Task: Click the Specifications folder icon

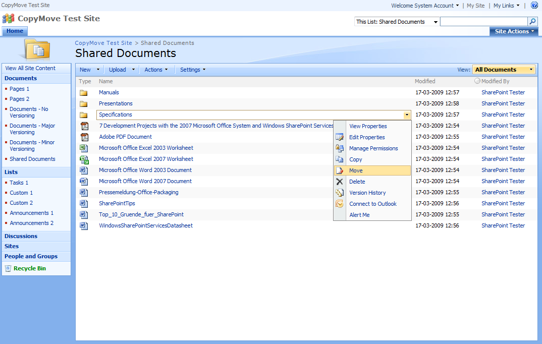Action: pos(84,114)
